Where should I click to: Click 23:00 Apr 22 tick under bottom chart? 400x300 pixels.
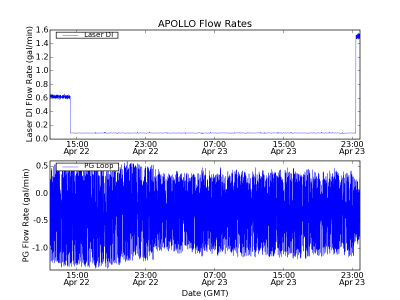[145, 278]
